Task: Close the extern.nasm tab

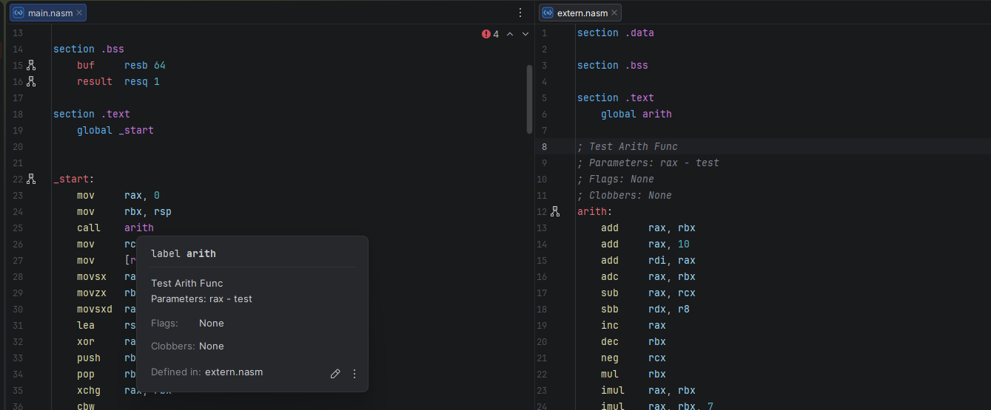Action: 614,13
